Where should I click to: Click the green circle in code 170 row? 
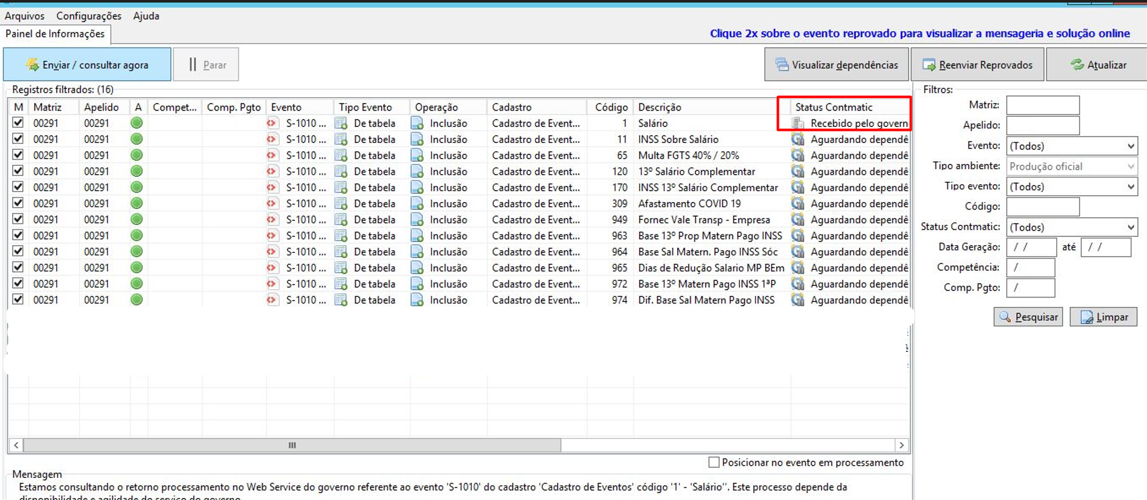coord(136,187)
